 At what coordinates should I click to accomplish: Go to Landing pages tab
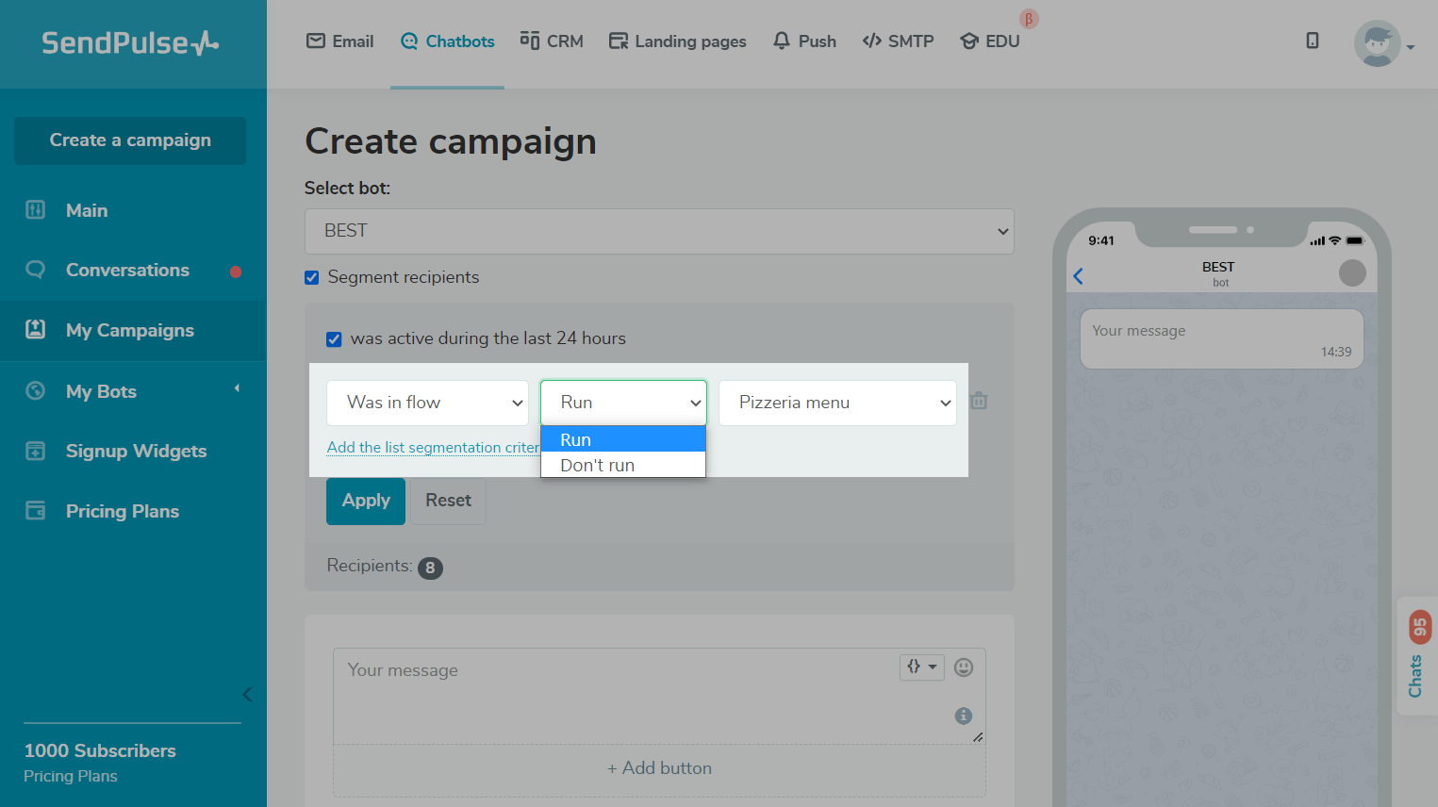[677, 41]
